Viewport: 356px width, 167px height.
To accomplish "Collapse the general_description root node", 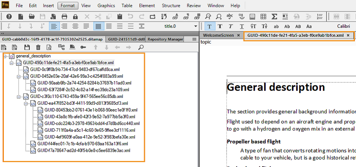I will [x=5, y=56].
